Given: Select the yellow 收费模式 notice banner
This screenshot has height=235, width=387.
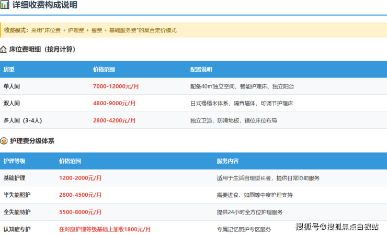Looking at the screenshot, I should (193, 30).
